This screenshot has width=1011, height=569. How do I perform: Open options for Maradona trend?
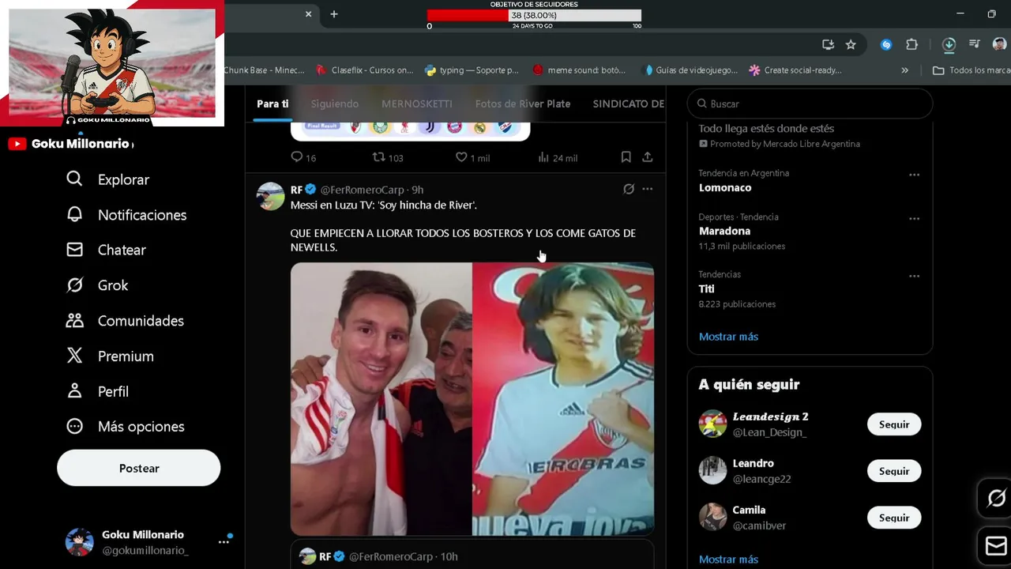click(914, 219)
